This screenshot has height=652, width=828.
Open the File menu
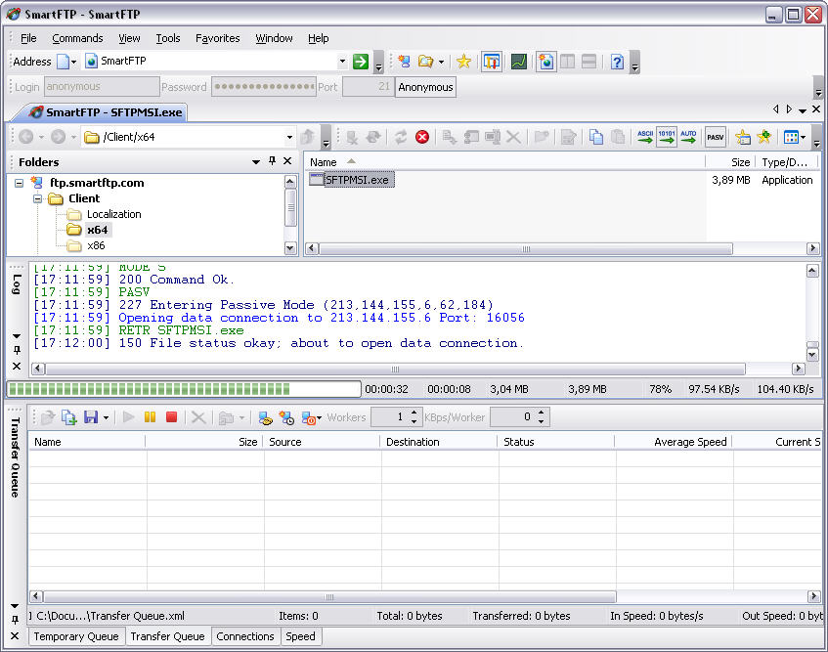pos(28,38)
